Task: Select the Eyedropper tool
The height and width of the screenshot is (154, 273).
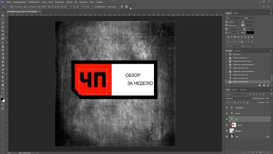Action: 3,35
